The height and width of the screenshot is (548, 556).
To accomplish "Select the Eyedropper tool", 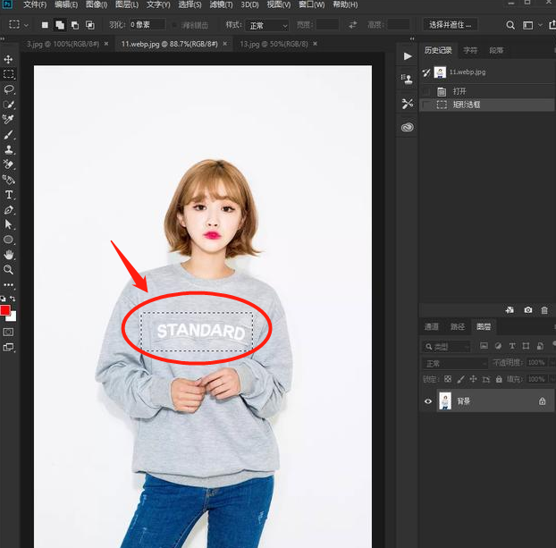I will click(9, 119).
